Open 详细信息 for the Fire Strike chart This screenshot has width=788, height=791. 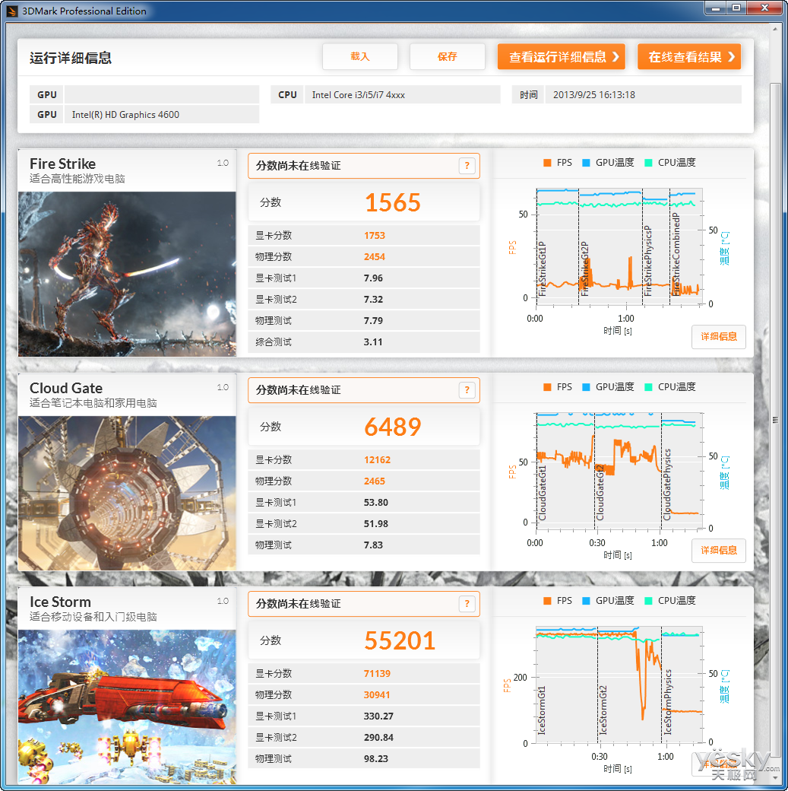point(718,336)
